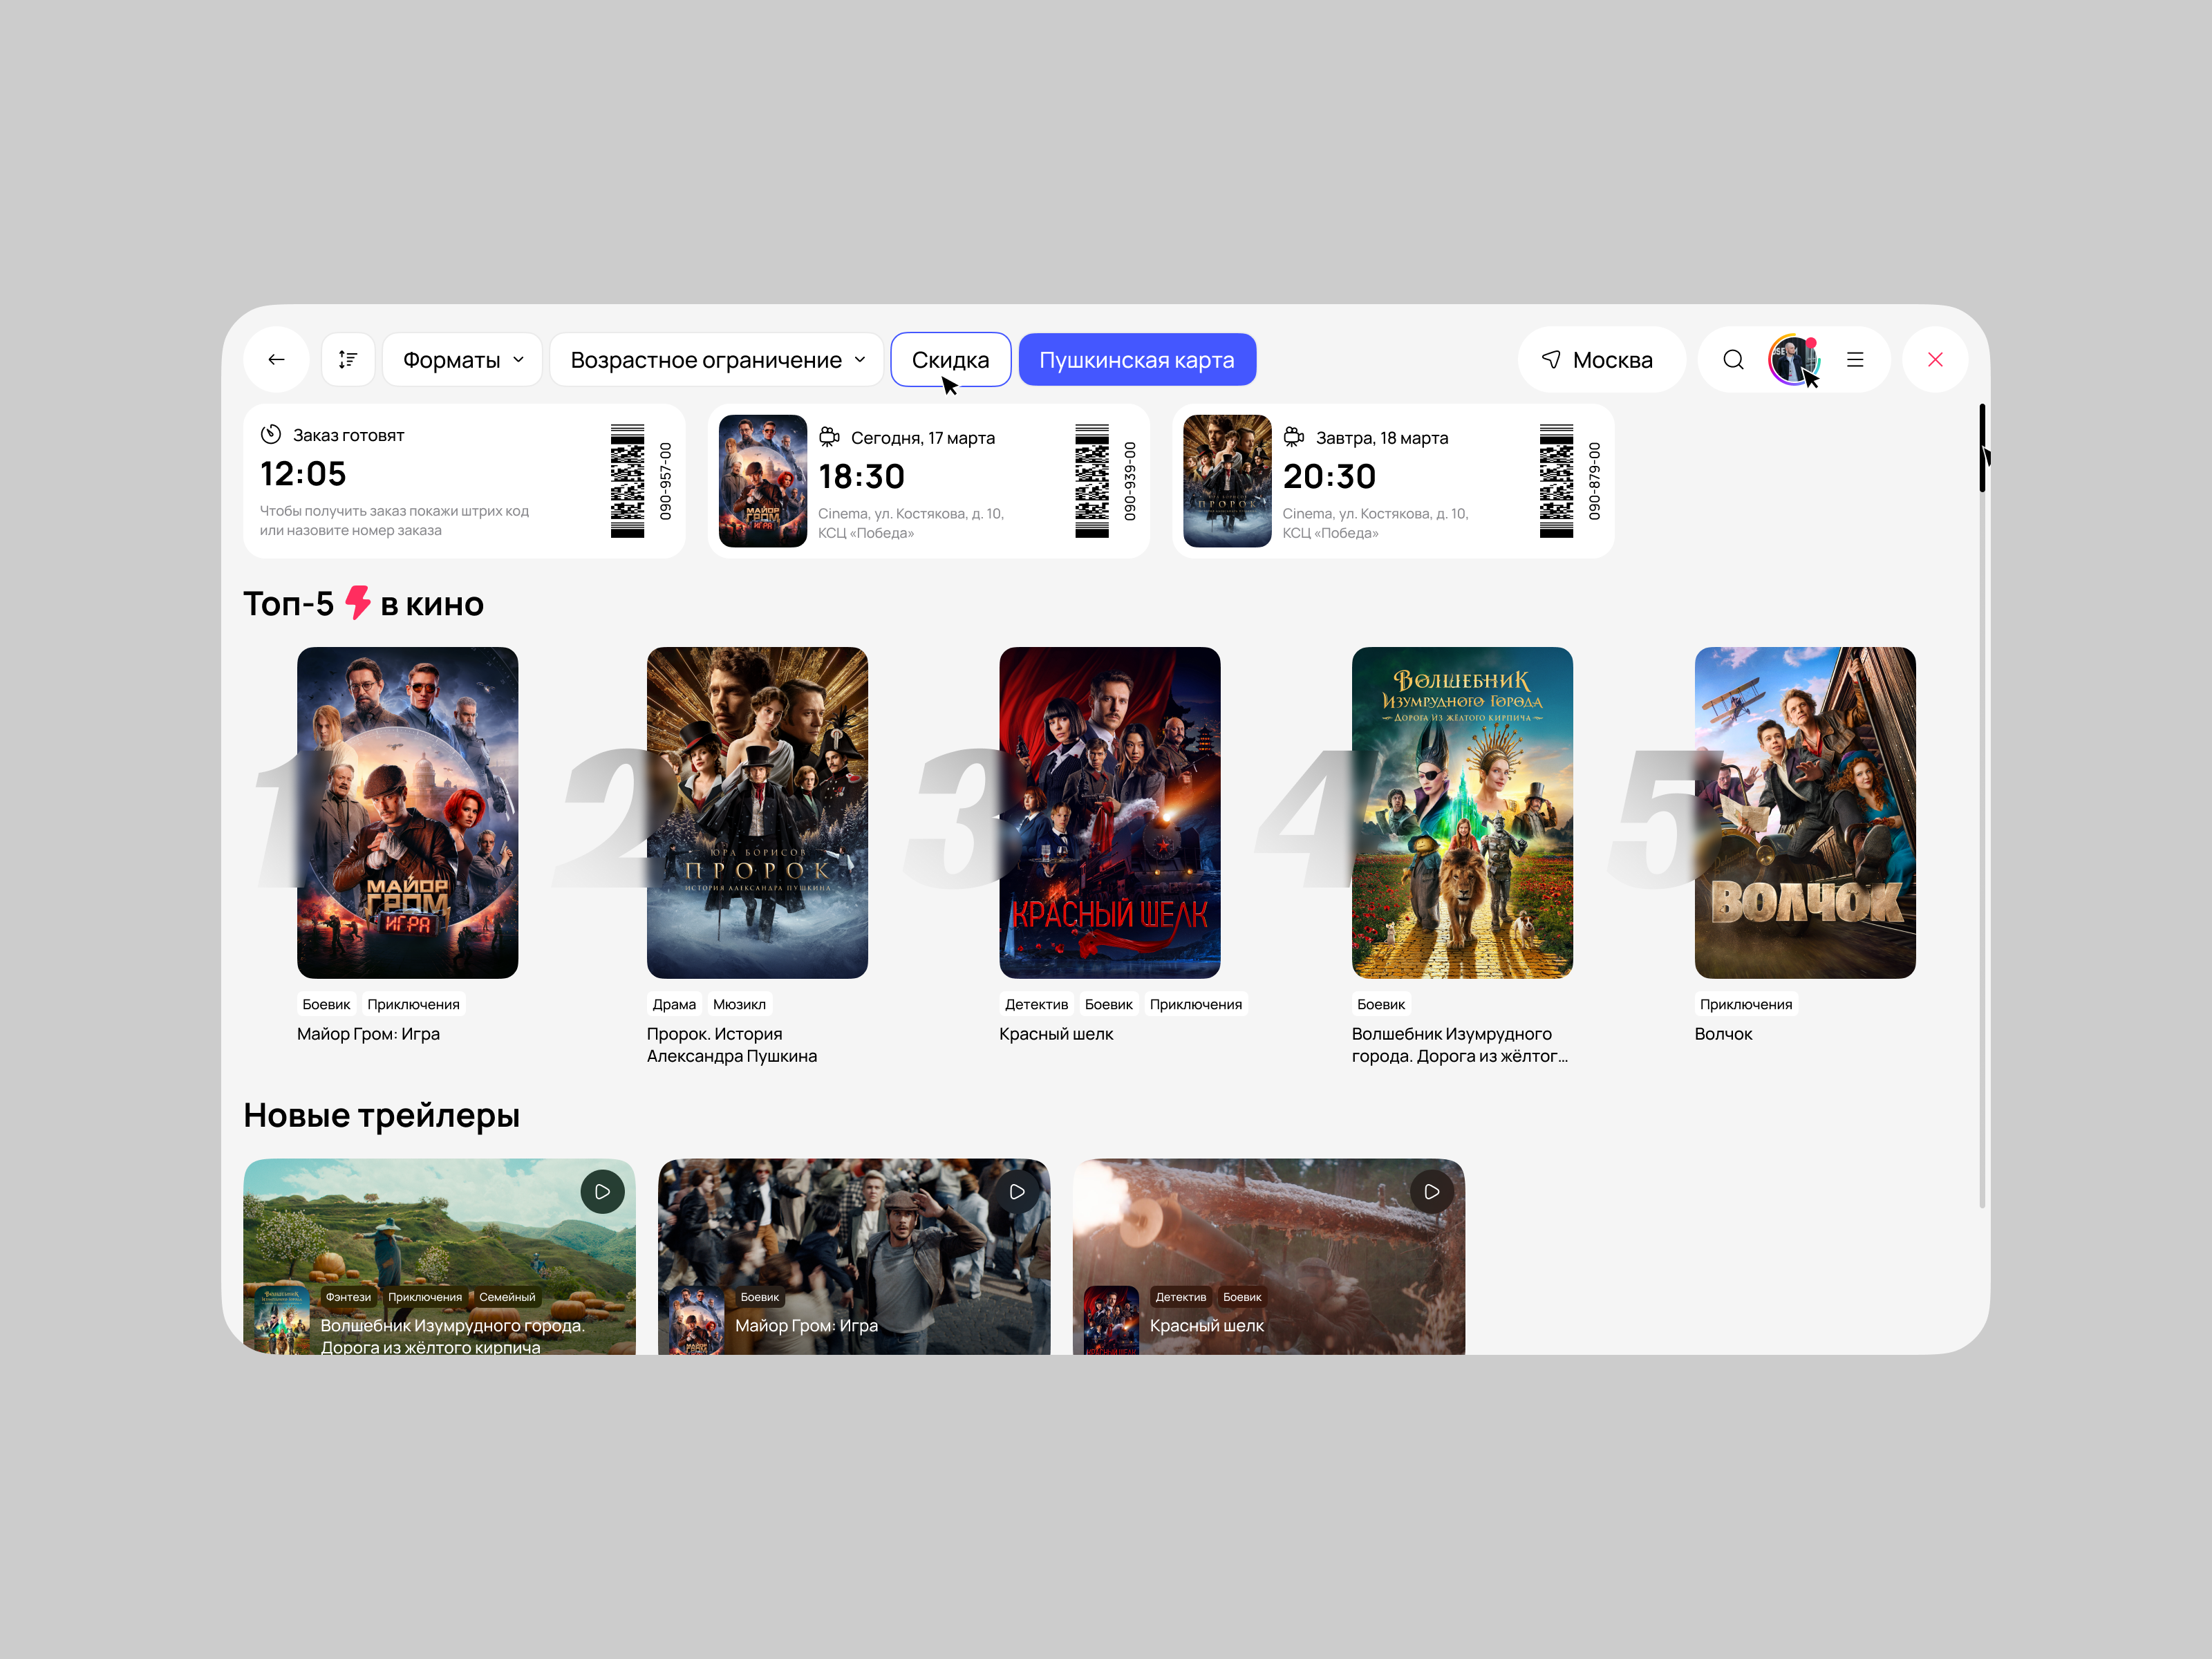
Task: Open the Волчок movie poster
Action: 1805,813
